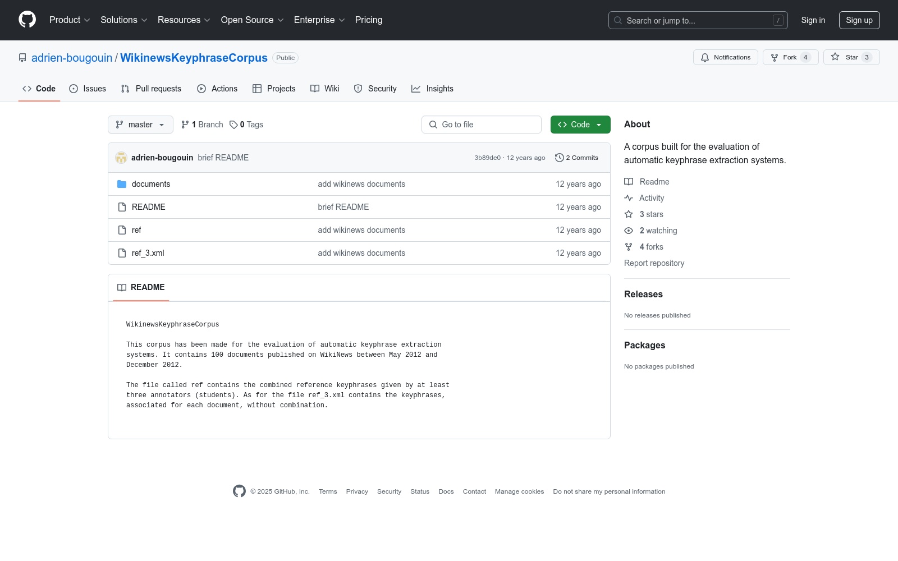Open the Packages heading link

click(644, 346)
